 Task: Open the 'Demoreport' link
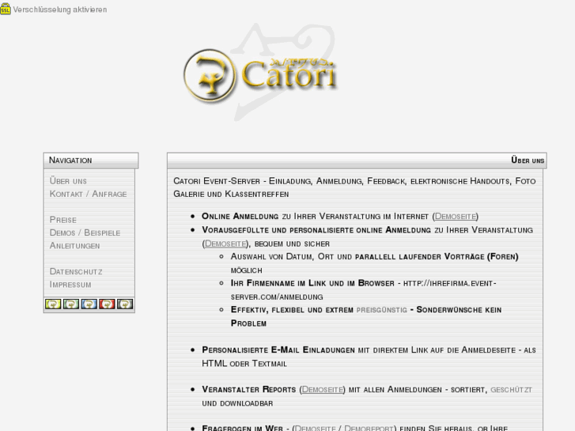[x=369, y=428]
